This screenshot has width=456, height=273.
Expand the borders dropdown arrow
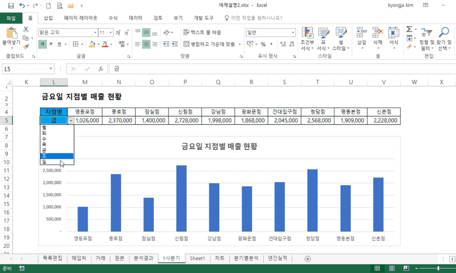click(82, 44)
